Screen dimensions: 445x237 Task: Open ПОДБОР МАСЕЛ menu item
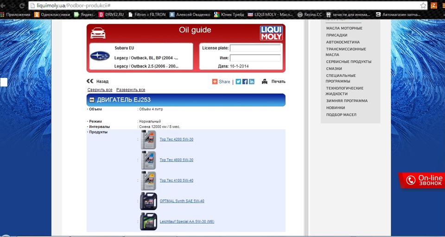click(341, 115)
